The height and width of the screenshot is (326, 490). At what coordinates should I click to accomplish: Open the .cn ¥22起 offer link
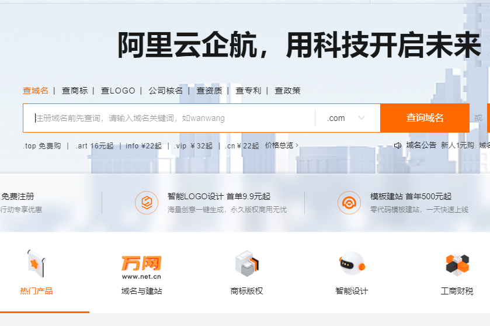click(242, 146)
